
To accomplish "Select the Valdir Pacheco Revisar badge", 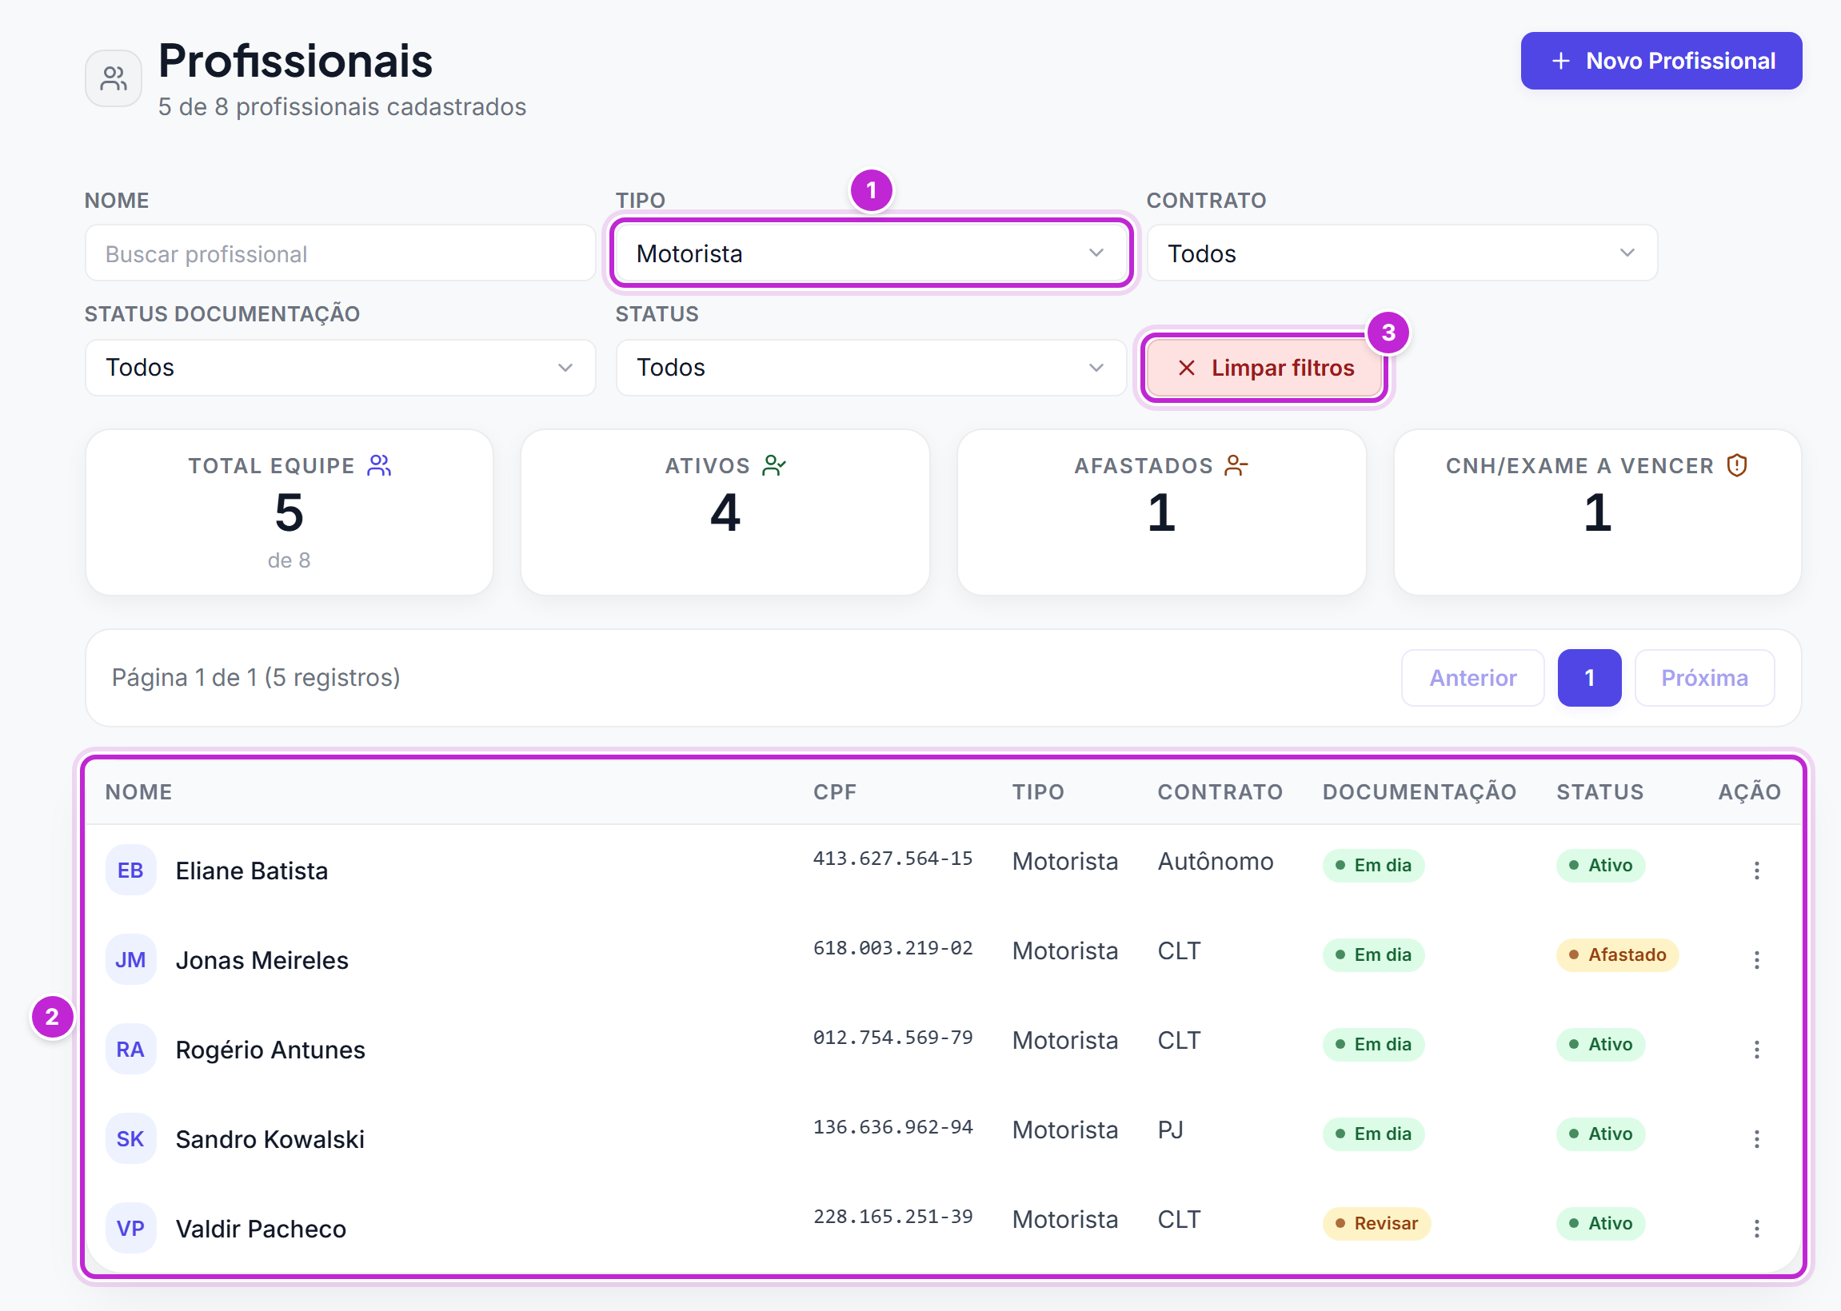I will click(x=1376, y=1224).
